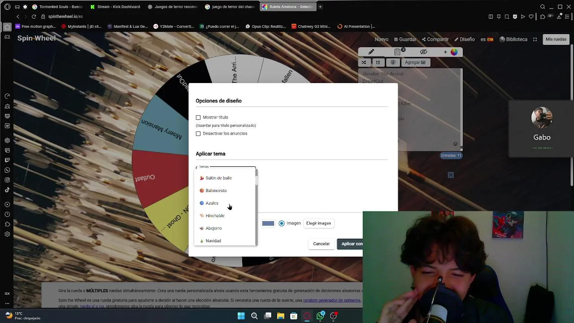The image size is (574, 323).
Task: Open Windows Start menu
Action: 241,316
